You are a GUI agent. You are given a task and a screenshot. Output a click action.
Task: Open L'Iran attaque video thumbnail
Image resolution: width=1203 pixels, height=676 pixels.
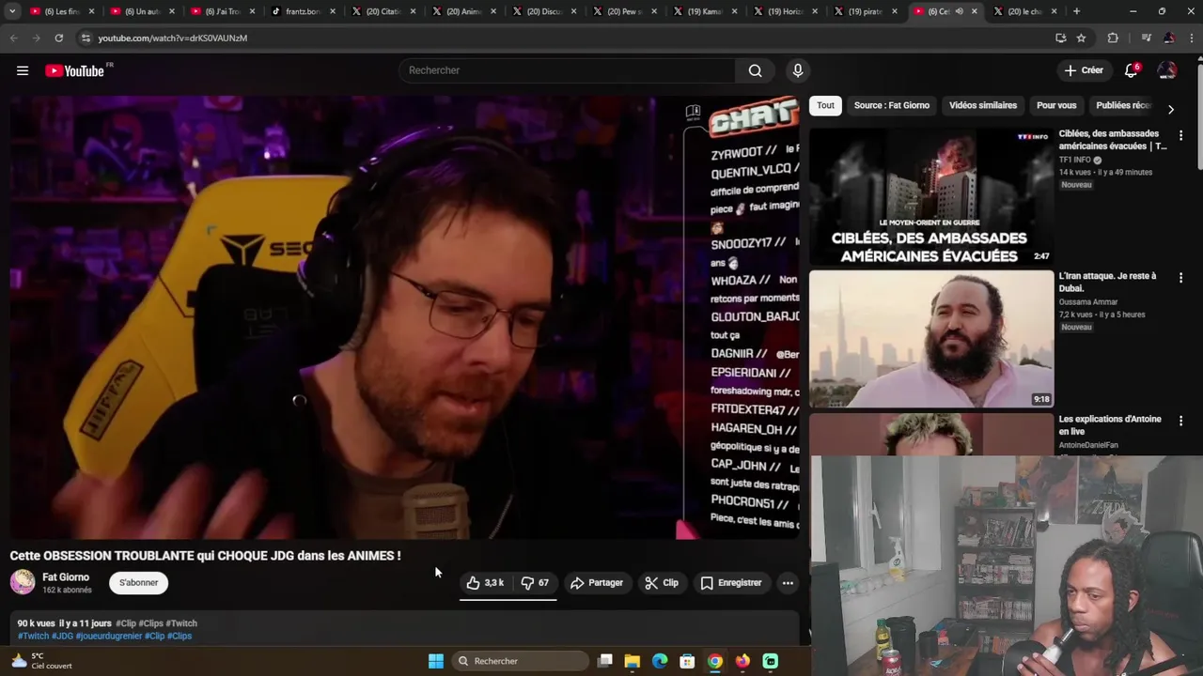point(931,339)
